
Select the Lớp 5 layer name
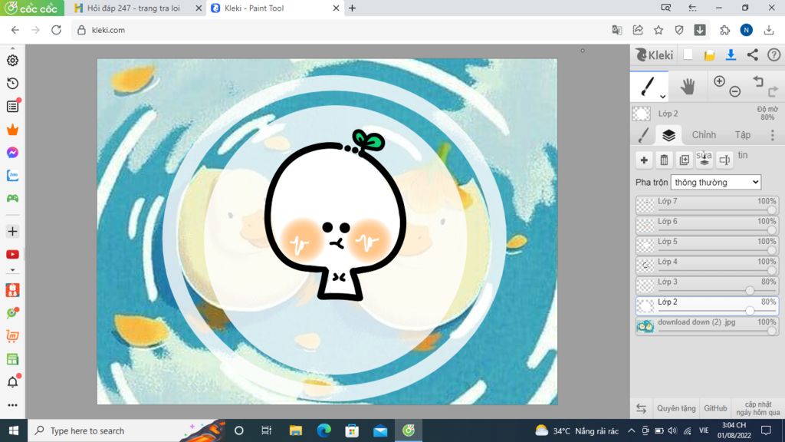pyautogui.click(x=668, y=242)
